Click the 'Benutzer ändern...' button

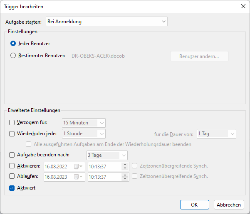click(x=199, y=56)
